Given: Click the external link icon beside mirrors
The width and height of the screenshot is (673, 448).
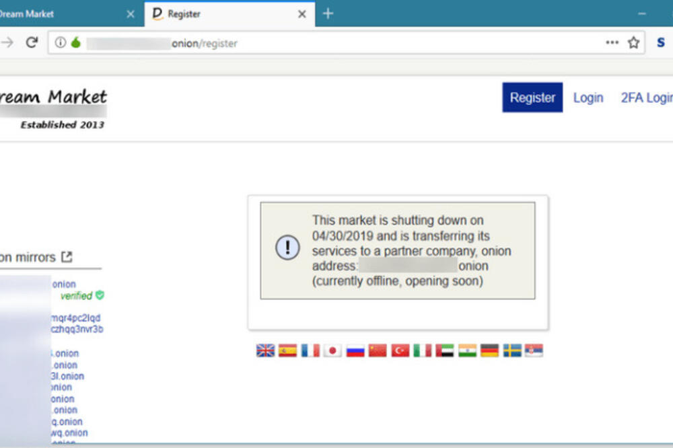Looking at the screenshot, I should 67,257.
